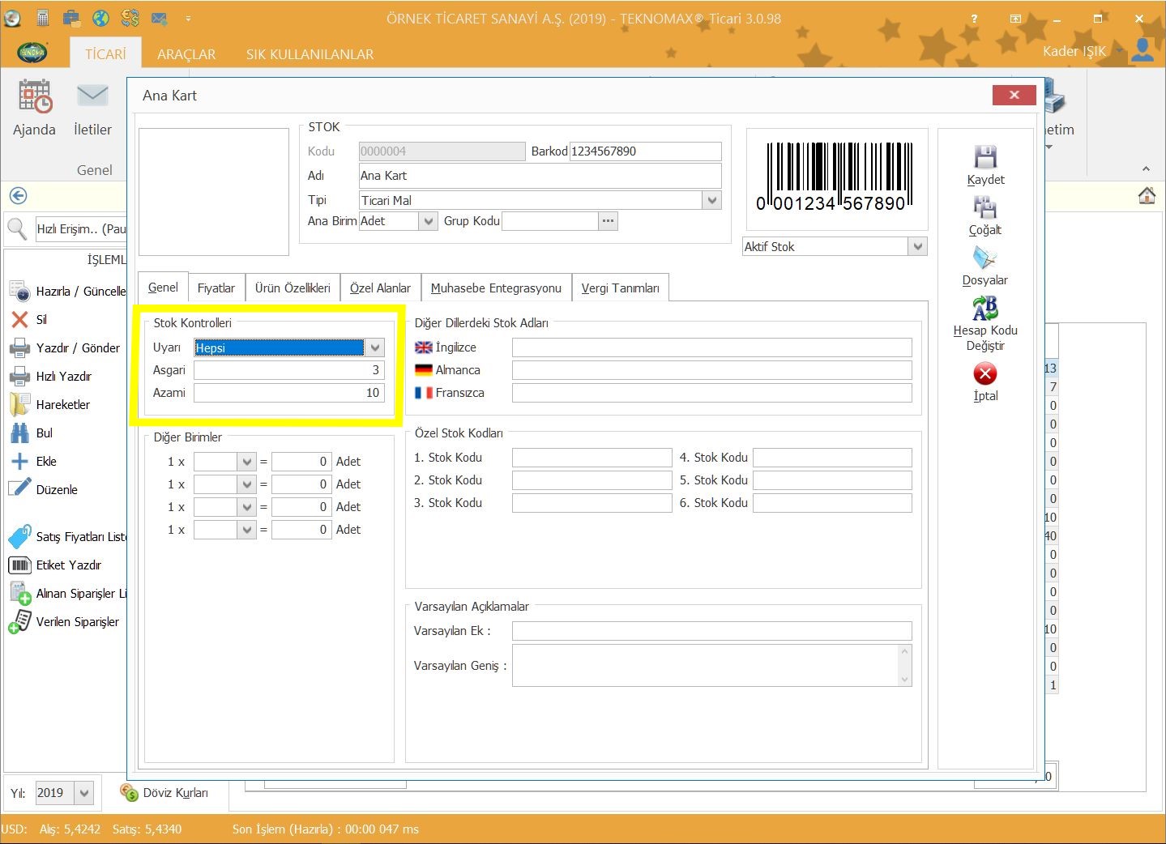
Task: Click the Hareketler sidebar item
Action: click(x=62, y=405)
